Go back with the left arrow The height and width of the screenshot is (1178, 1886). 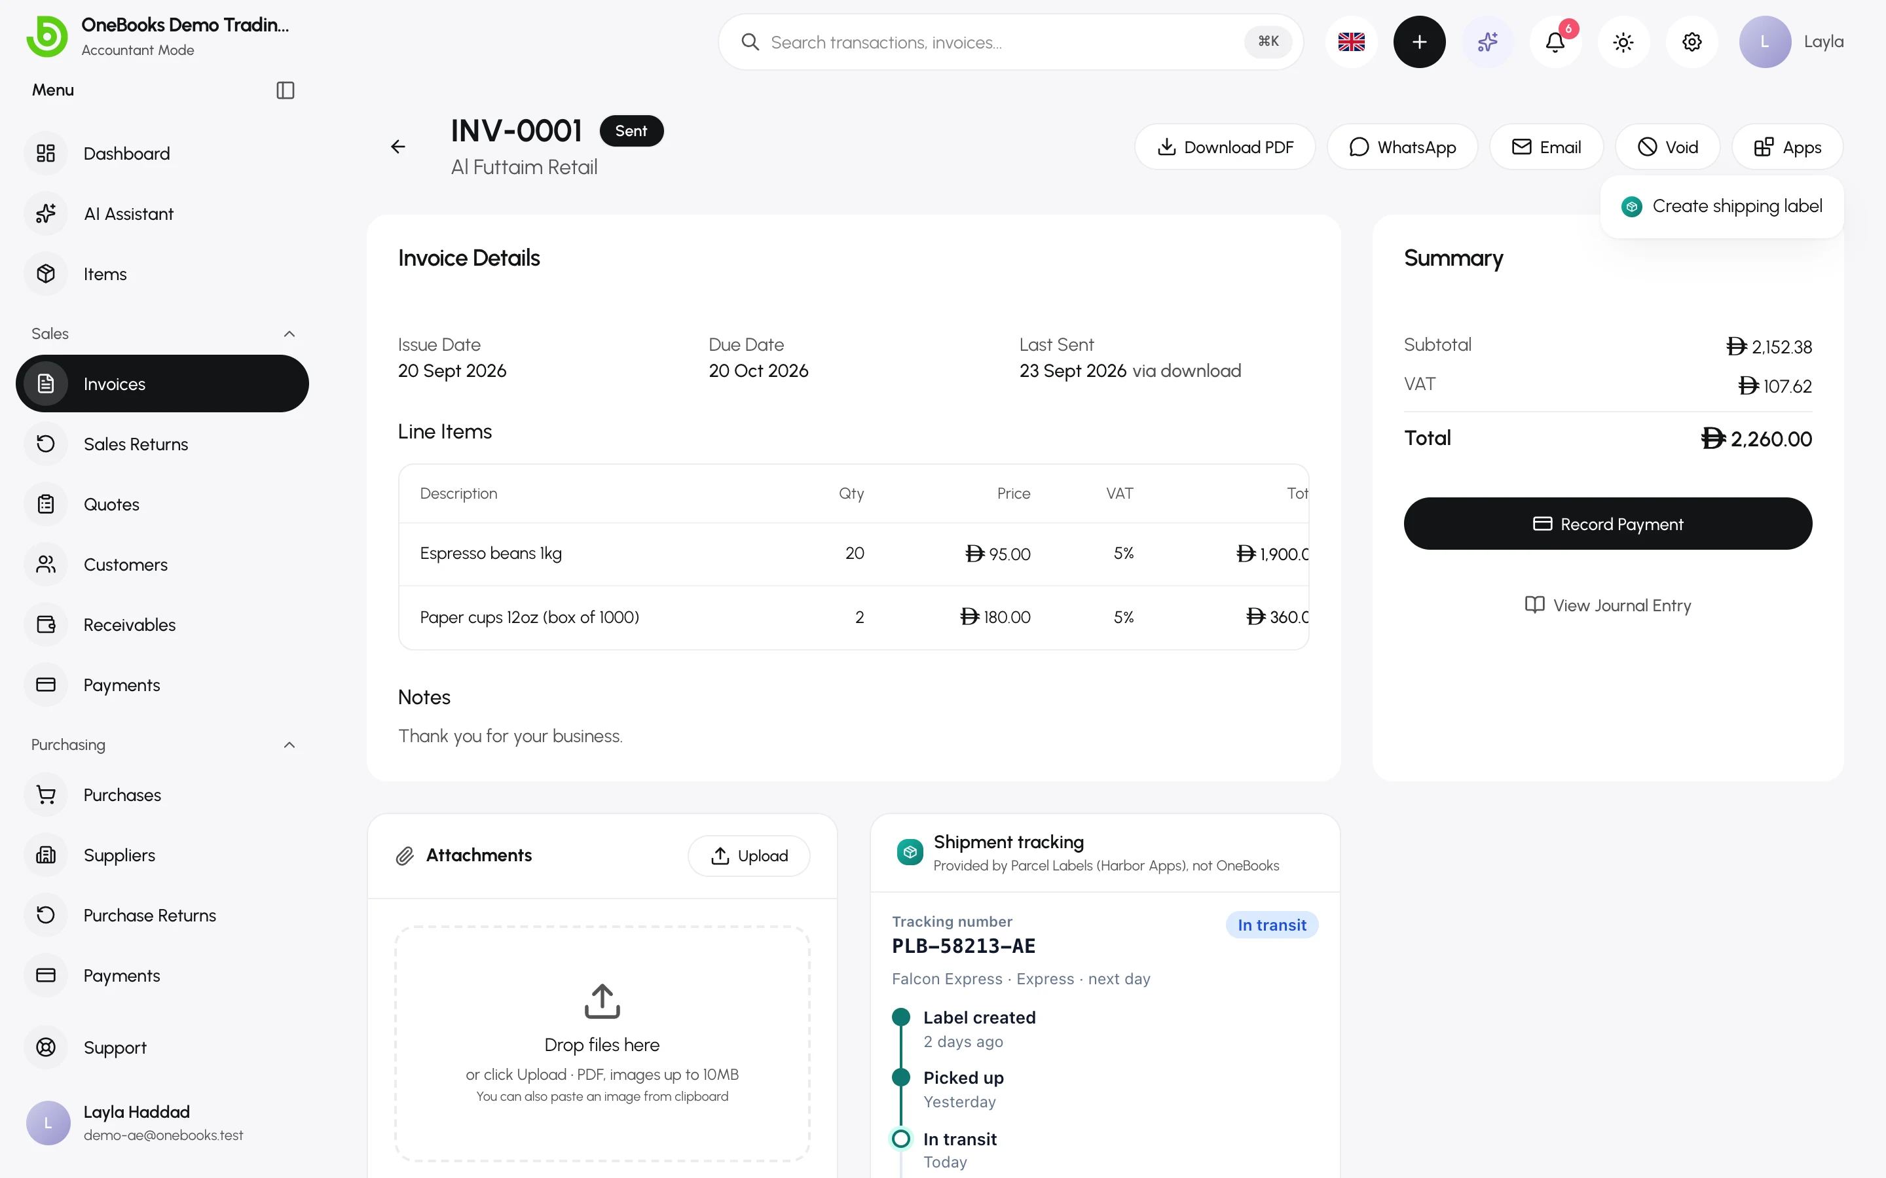tap(398, 147)
